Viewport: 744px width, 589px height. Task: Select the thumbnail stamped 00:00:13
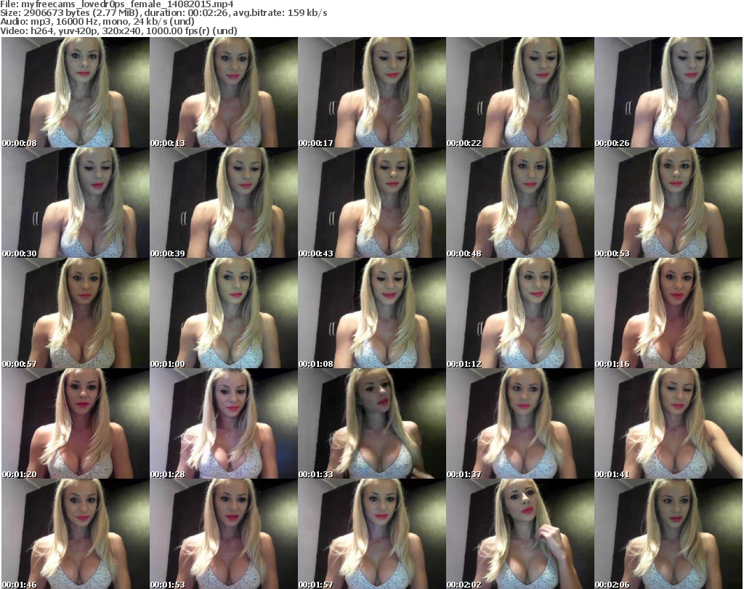coord(224,92)
